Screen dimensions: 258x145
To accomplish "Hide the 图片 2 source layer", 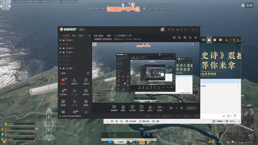I will coord(60,52).
